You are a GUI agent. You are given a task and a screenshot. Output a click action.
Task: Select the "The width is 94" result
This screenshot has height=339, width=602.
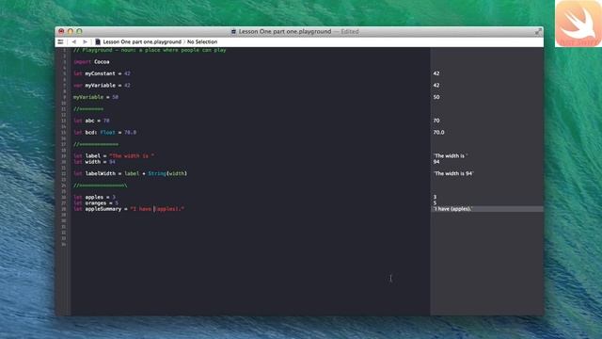click(453, 173)
